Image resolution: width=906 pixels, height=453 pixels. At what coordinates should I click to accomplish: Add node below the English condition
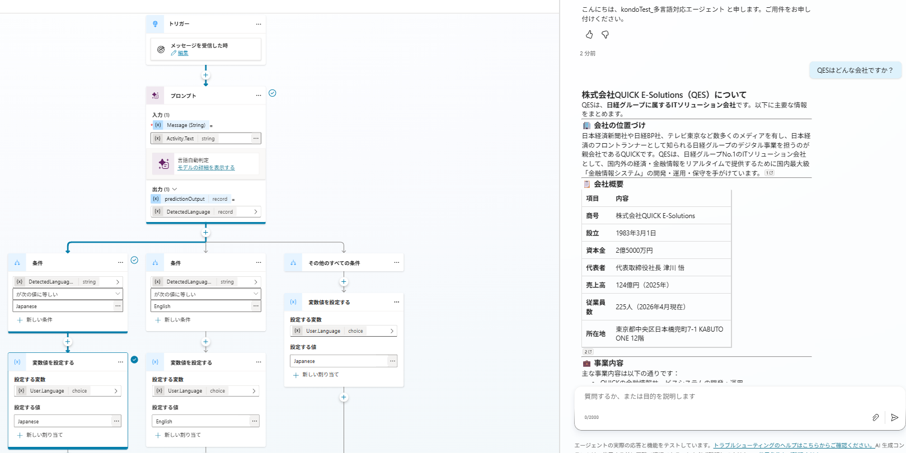(205, 342)
